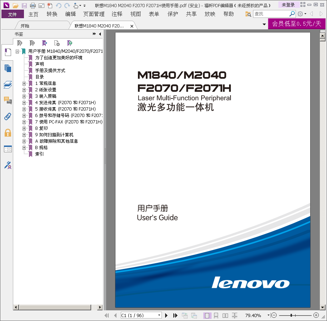The width and height of the screenshot is (327, 321).
Task: Open the Form fields panel icon
Action: pos(8,149)
